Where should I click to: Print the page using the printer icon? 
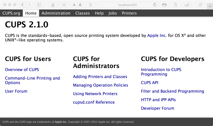(x=164, y=5)
